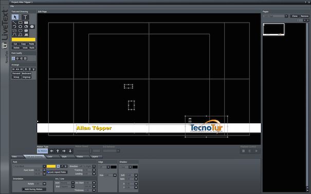The height and width of the screenshot is (194, 311).
Task: Set font justify to right
Action: (x=21, y=59)
